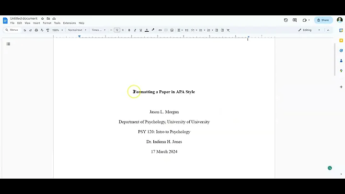Image resolution: width=345 pixels, height=194 pixels.
Task: Clear text formatting
Action: pyautogui.click(x=228, y=30)
